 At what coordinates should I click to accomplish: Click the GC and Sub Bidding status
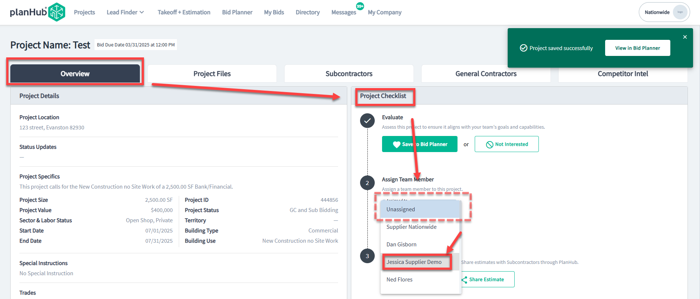[314, 210]
